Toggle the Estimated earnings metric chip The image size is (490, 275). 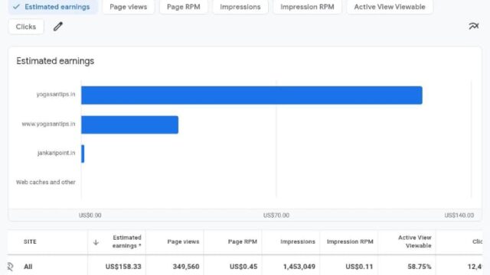tap(53, 7)
